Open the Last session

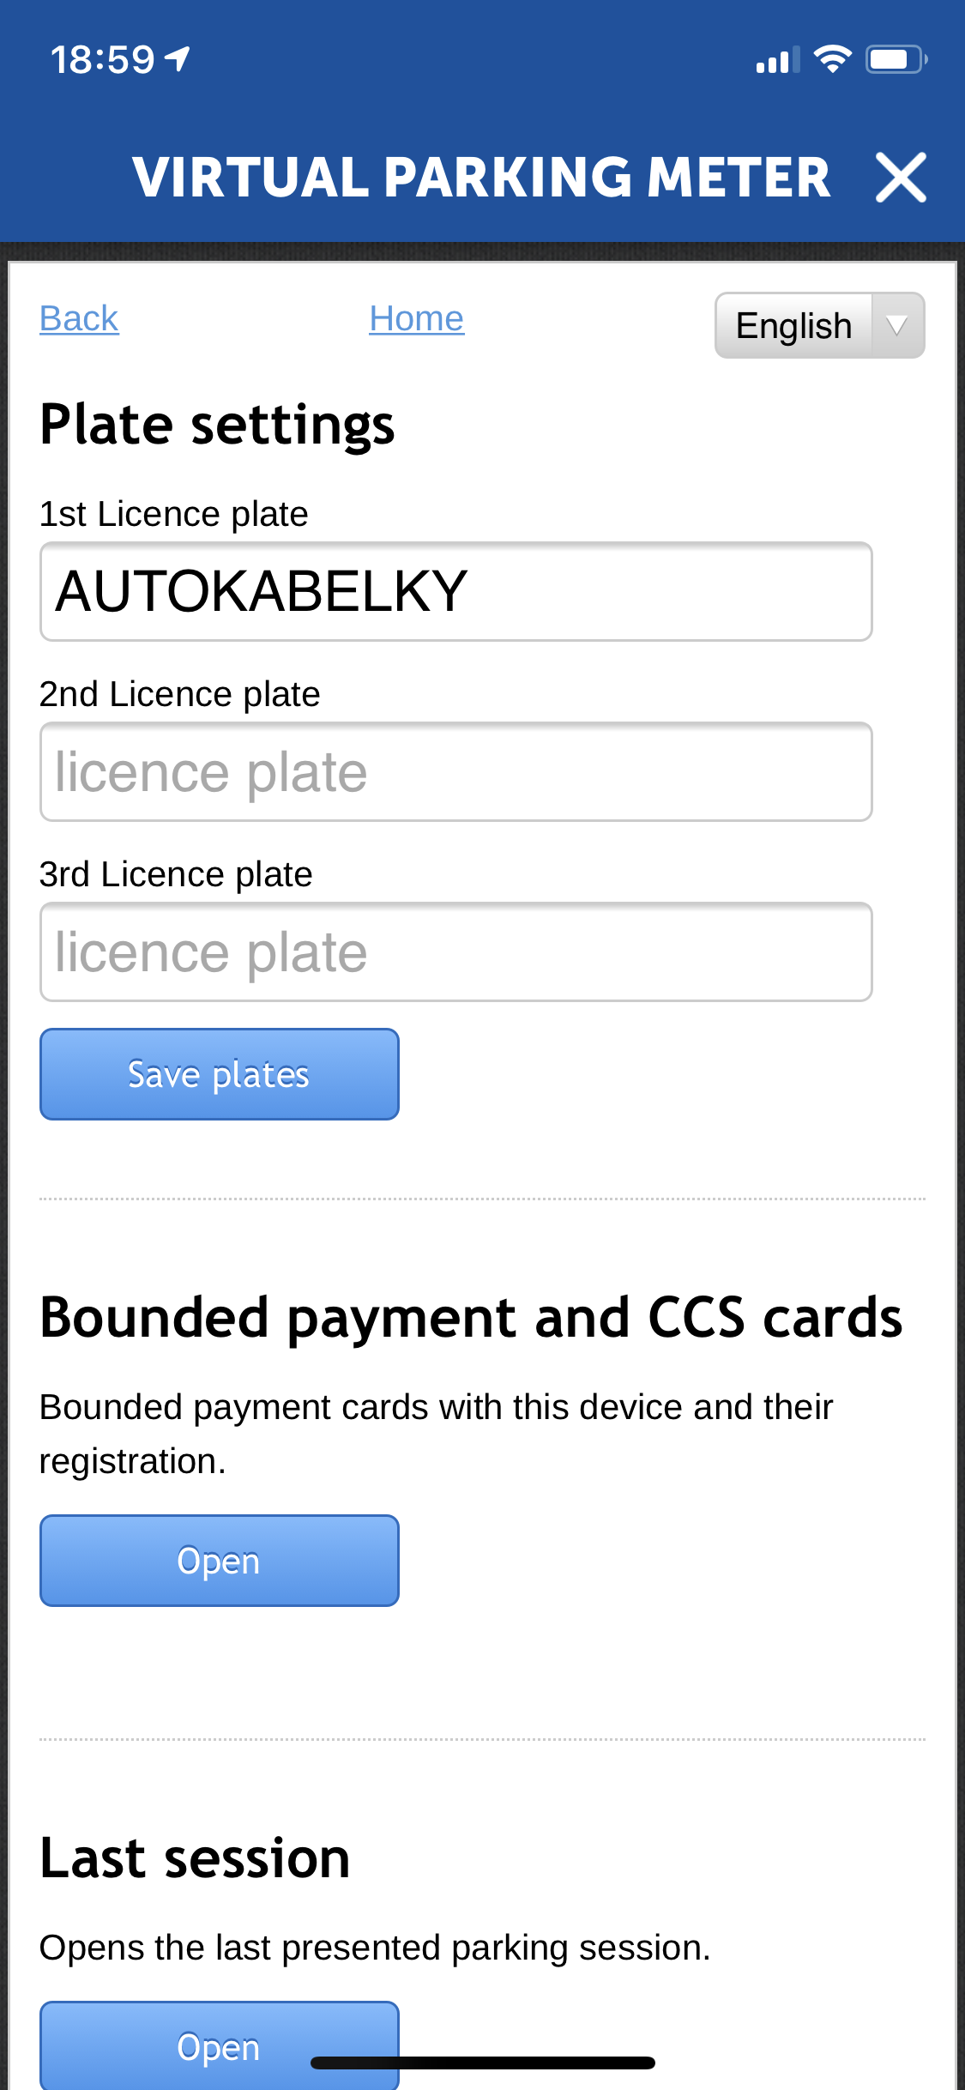(x=220, y=2045)
